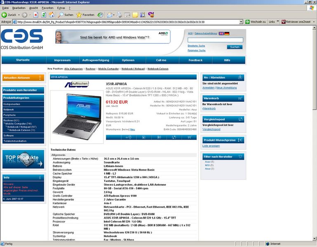Open Liste anzeigen wish price link
Screen dimensions: 317x247
[211, 146]
